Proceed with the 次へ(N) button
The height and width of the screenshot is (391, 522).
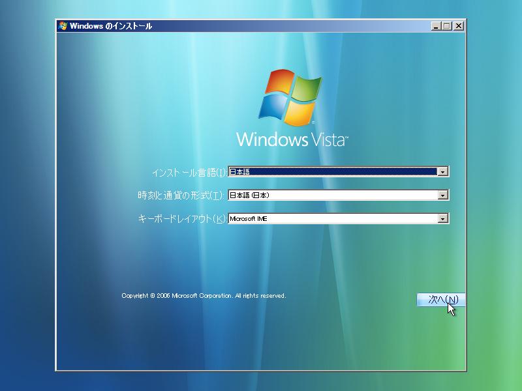(x=441, y=300)
